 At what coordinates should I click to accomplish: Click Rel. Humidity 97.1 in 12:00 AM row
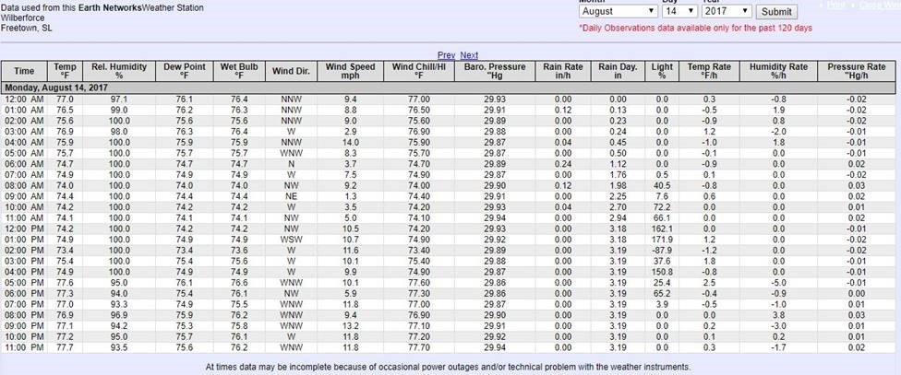119,100
